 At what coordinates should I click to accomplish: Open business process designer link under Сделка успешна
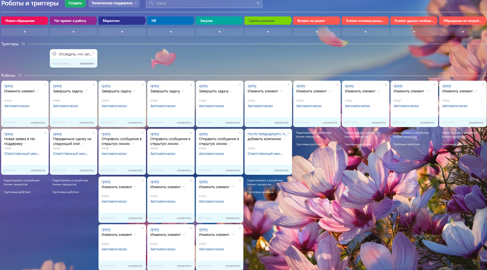[x=265, y=182]
